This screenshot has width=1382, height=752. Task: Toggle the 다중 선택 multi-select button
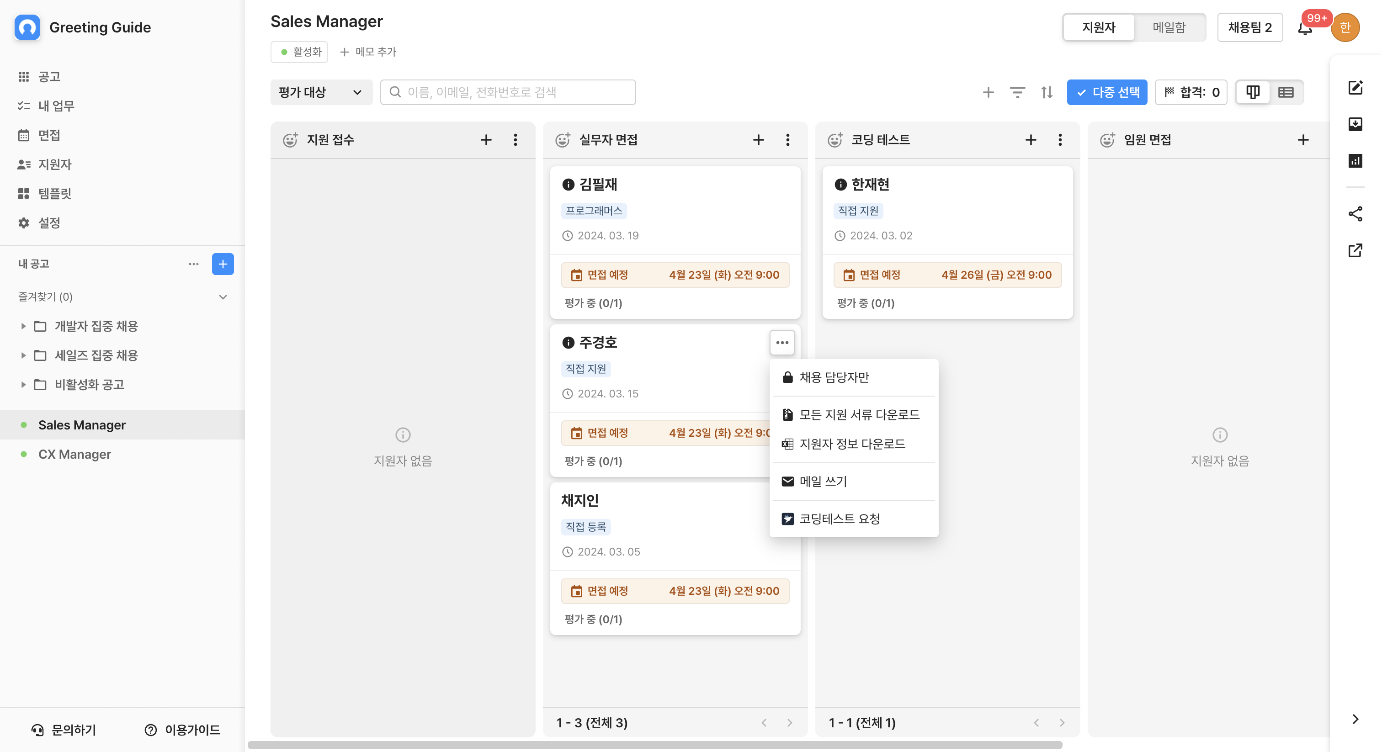[1107, 92]
